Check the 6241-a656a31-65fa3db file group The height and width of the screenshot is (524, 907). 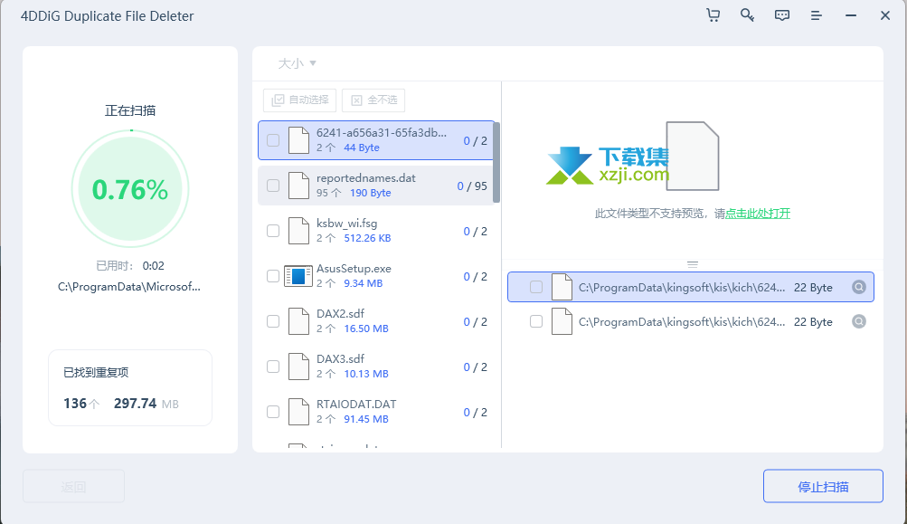(x=273, y=140)
